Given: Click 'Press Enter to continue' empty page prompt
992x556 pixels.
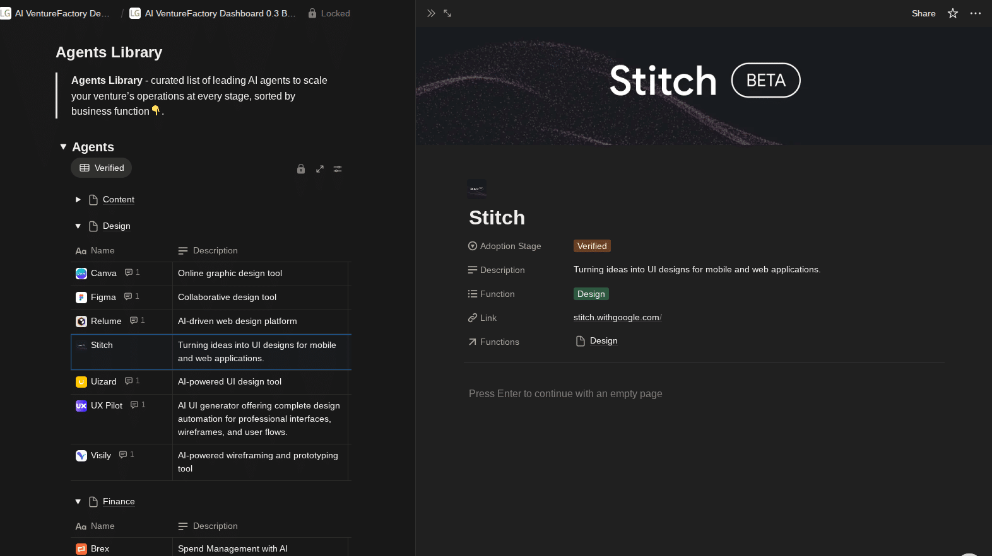Looking at the screenshot, I should [565, 393].
